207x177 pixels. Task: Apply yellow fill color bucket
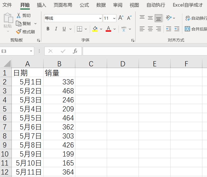(x=95, y=29)
